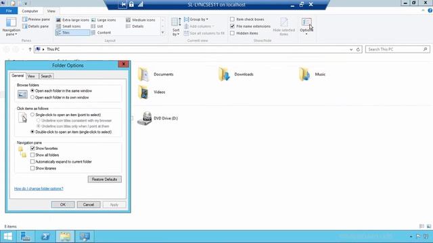
Task: Click This PC in address bar
Action: coord(53,49)
